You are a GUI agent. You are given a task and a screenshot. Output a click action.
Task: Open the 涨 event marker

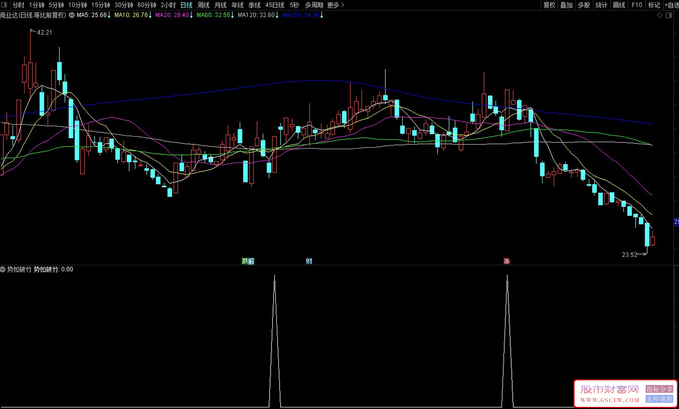[x=507, y=261]
